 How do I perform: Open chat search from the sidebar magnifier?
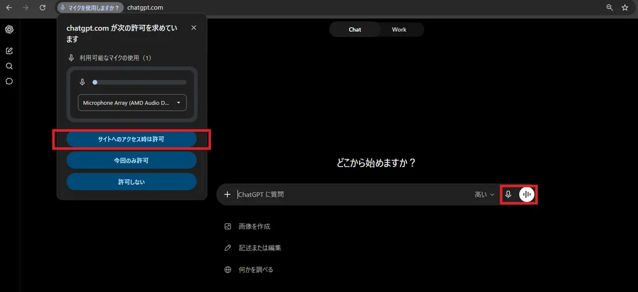(10, 66)
